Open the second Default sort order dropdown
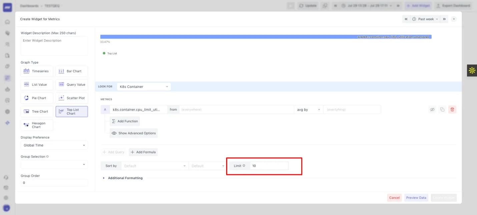The width and height of the screenshot is (477, 215). point(208,166)
